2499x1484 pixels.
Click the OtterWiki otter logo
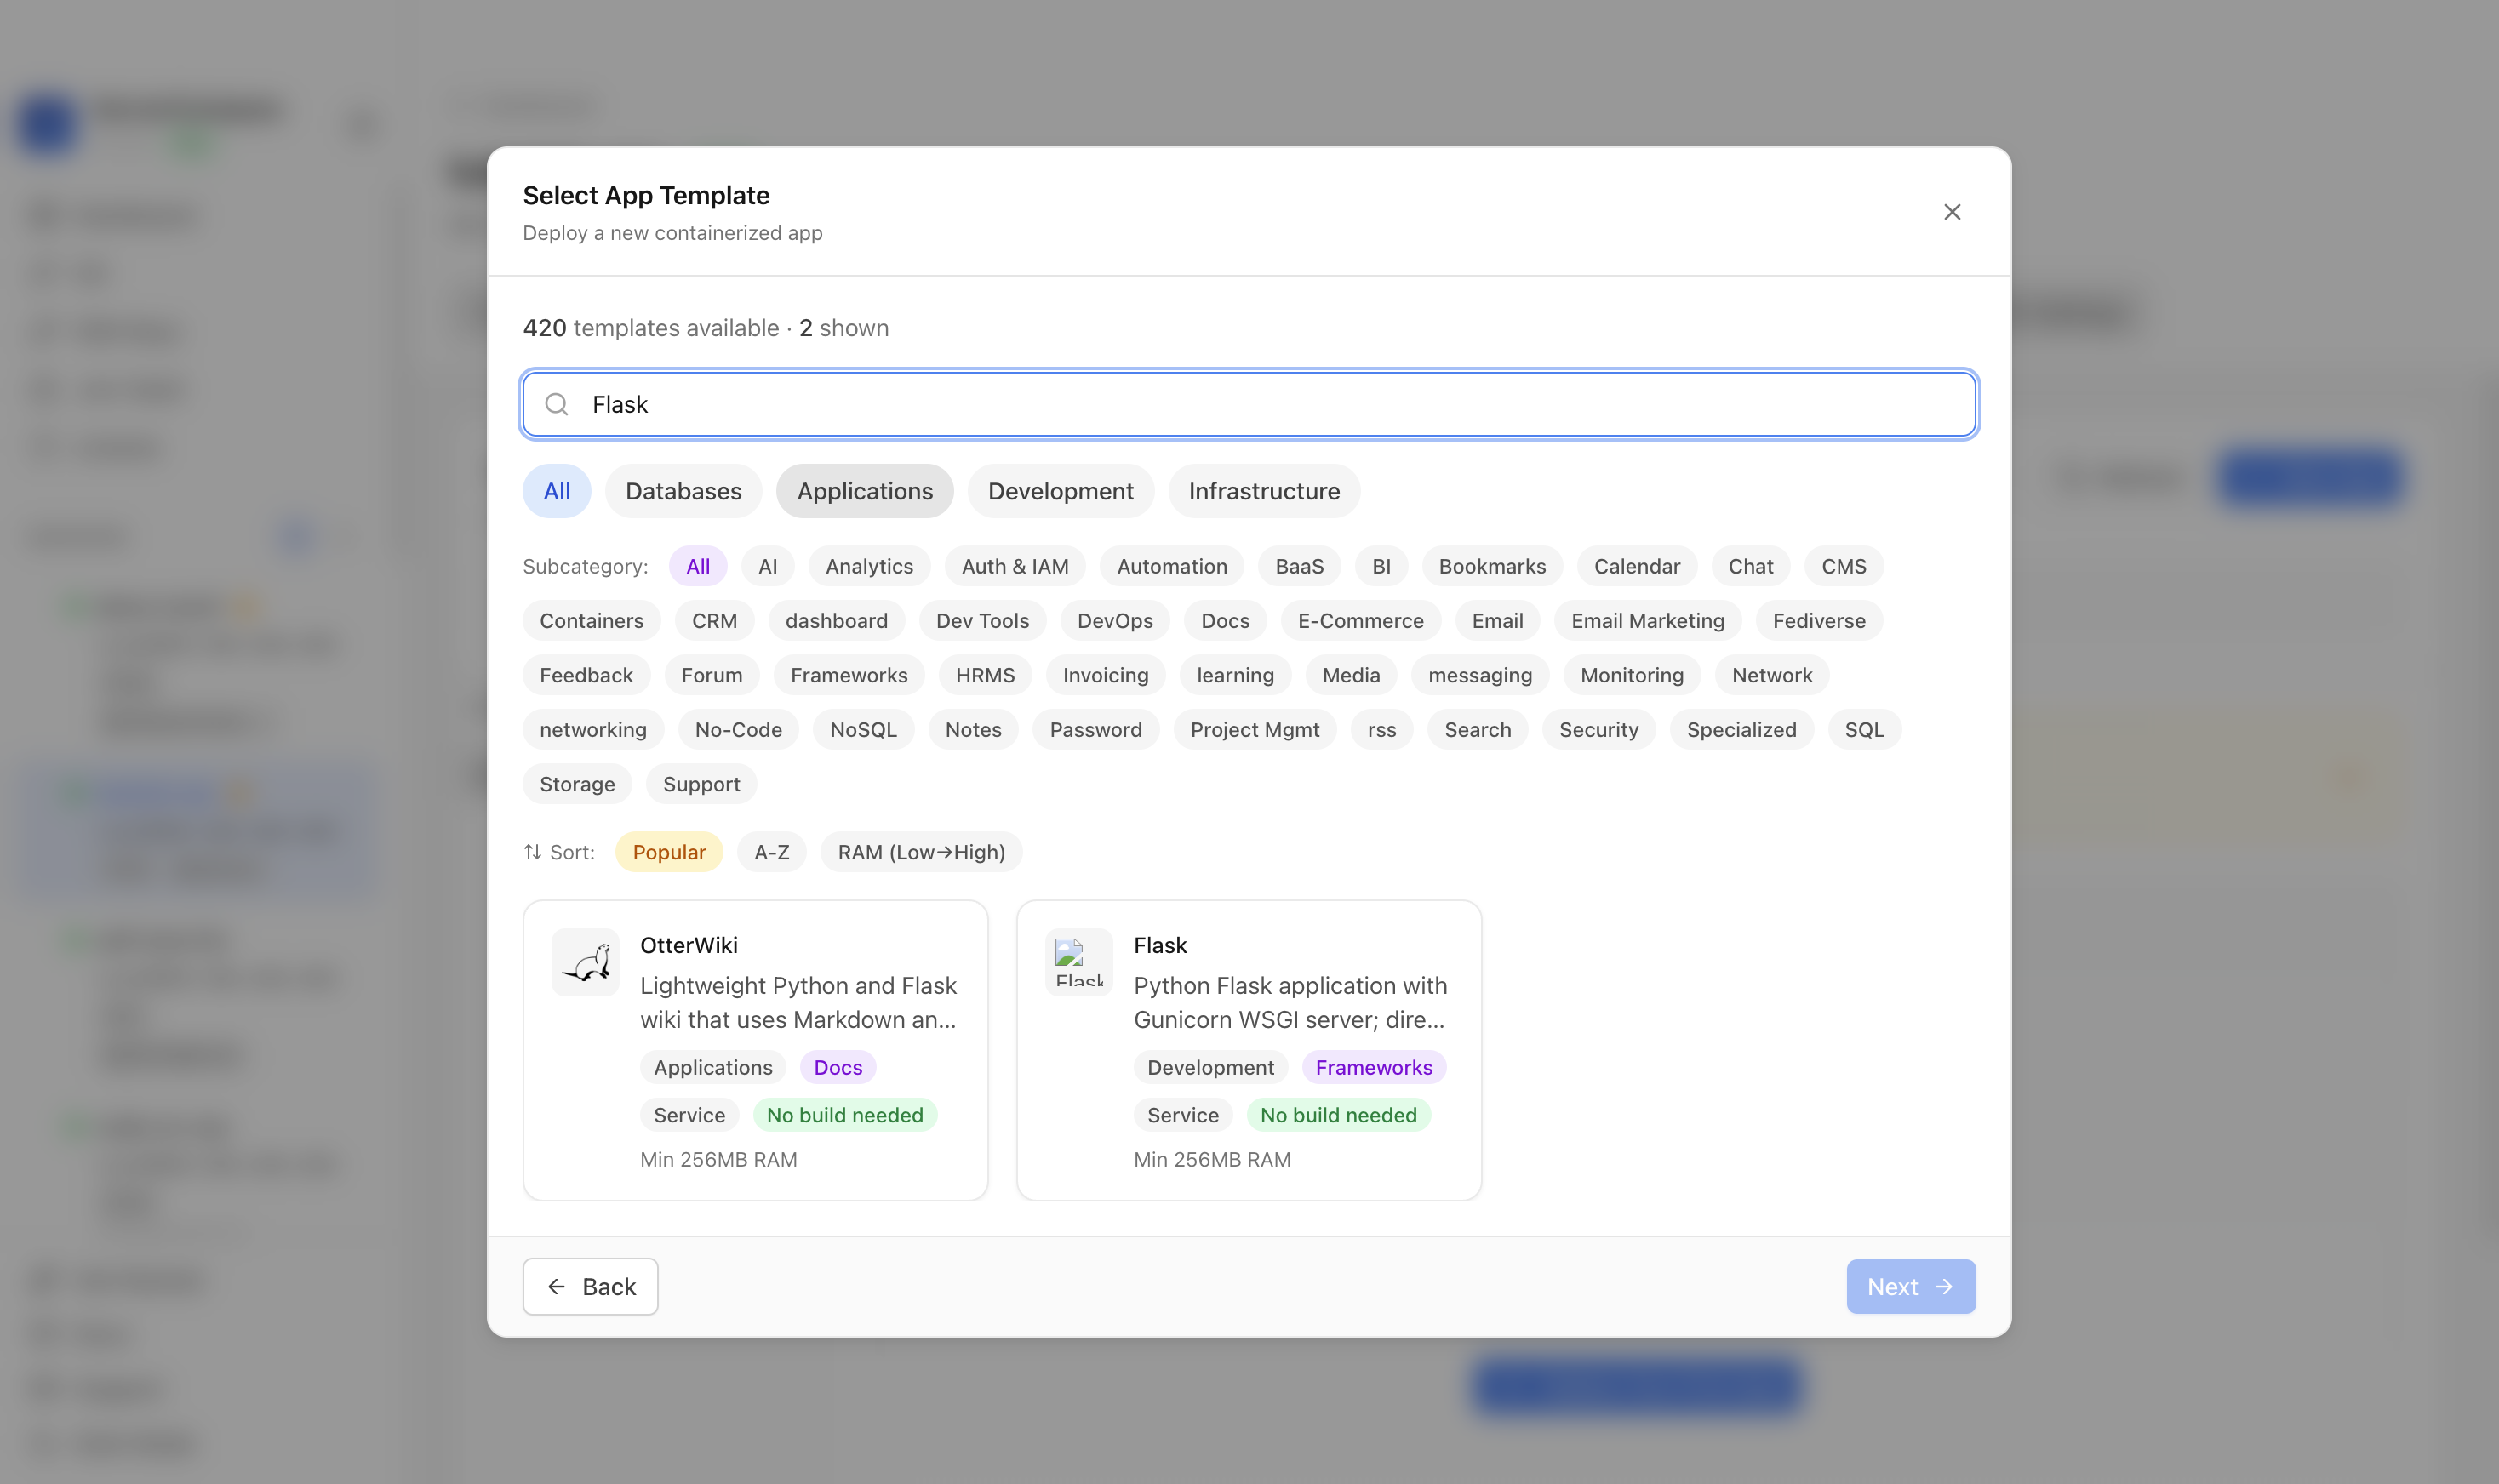coord(586,962)
